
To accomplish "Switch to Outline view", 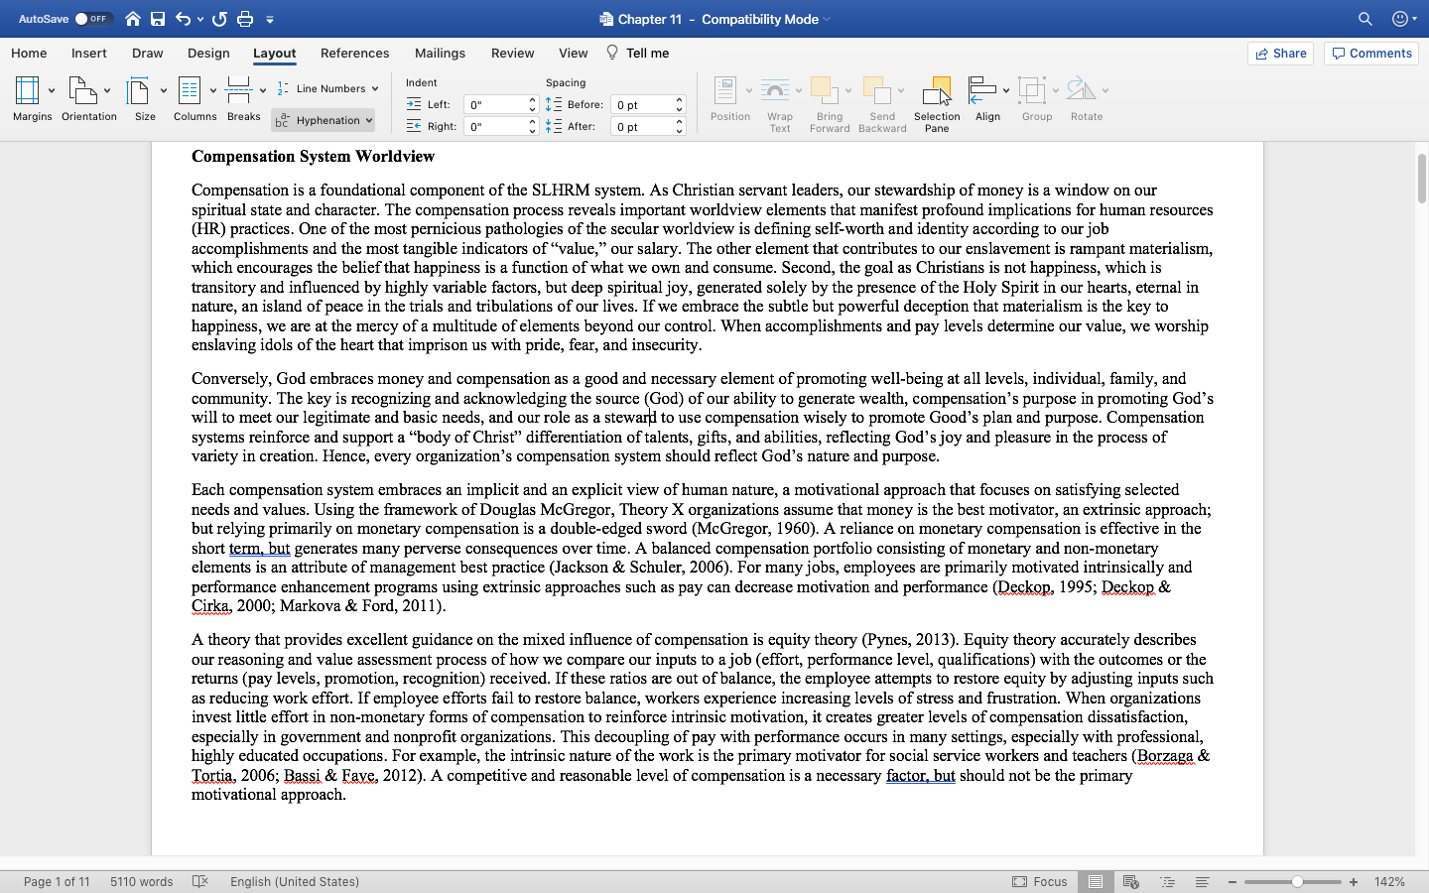I will coord(1167,881).
